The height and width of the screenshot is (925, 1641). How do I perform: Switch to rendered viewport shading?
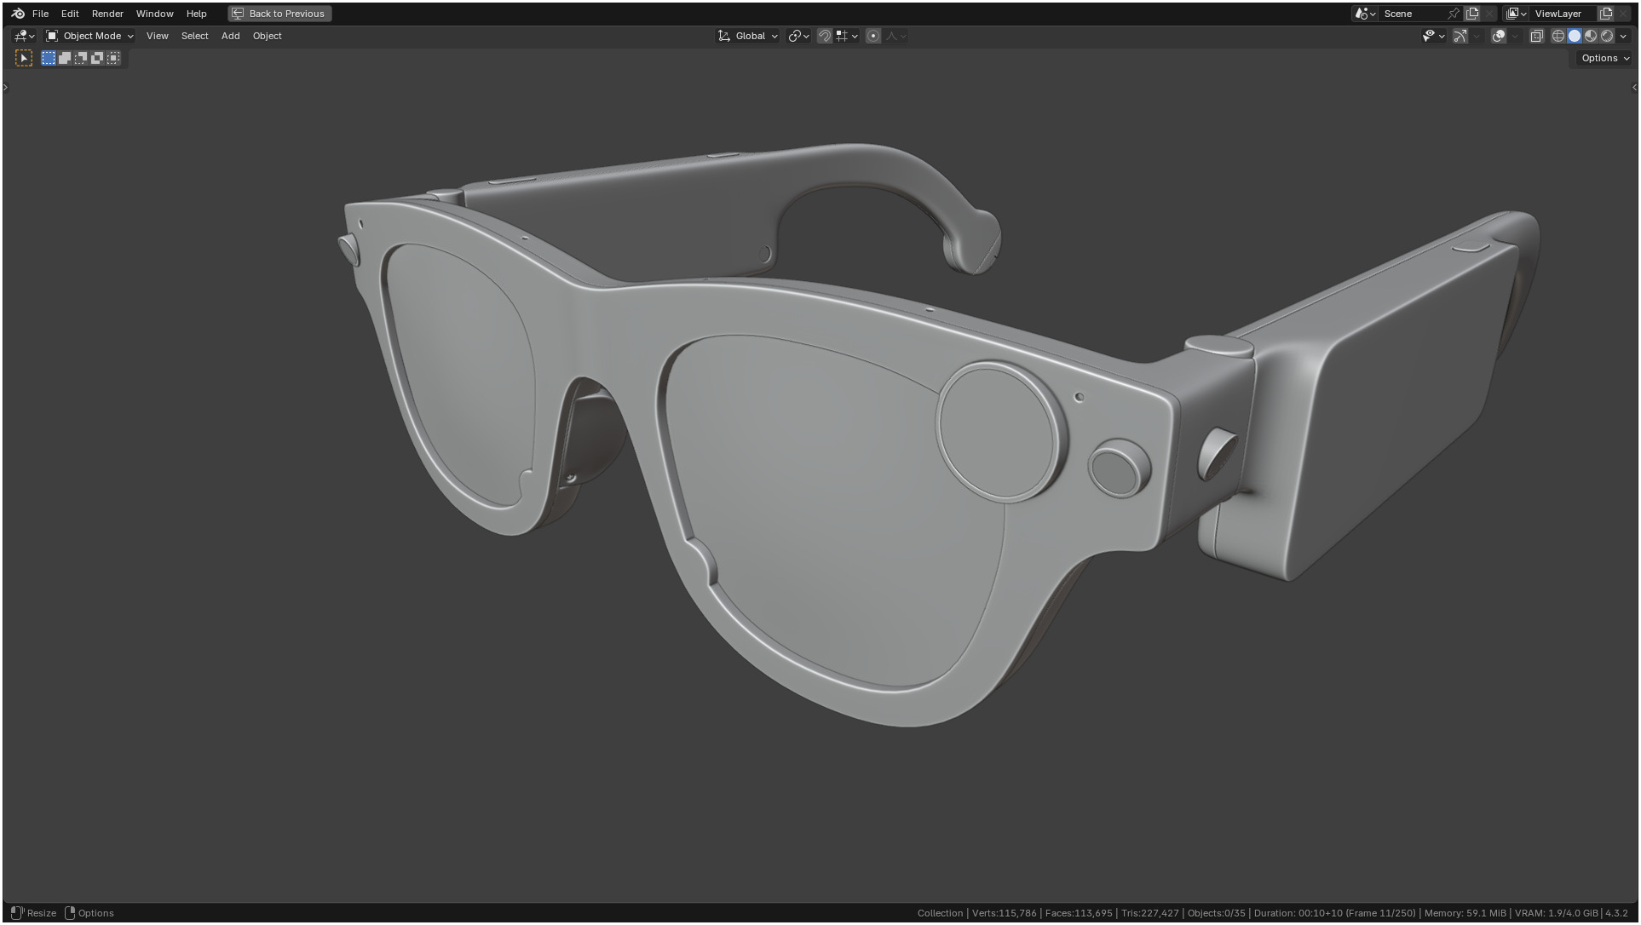pos(1607,36)
